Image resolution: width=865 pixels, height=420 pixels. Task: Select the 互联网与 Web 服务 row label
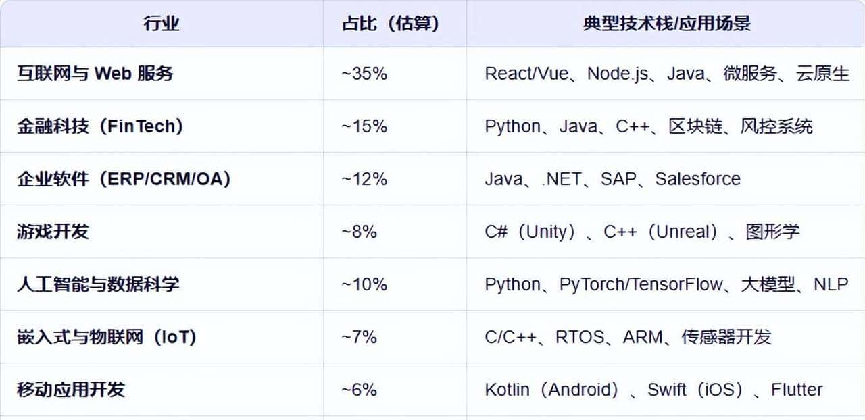point(95,74)
